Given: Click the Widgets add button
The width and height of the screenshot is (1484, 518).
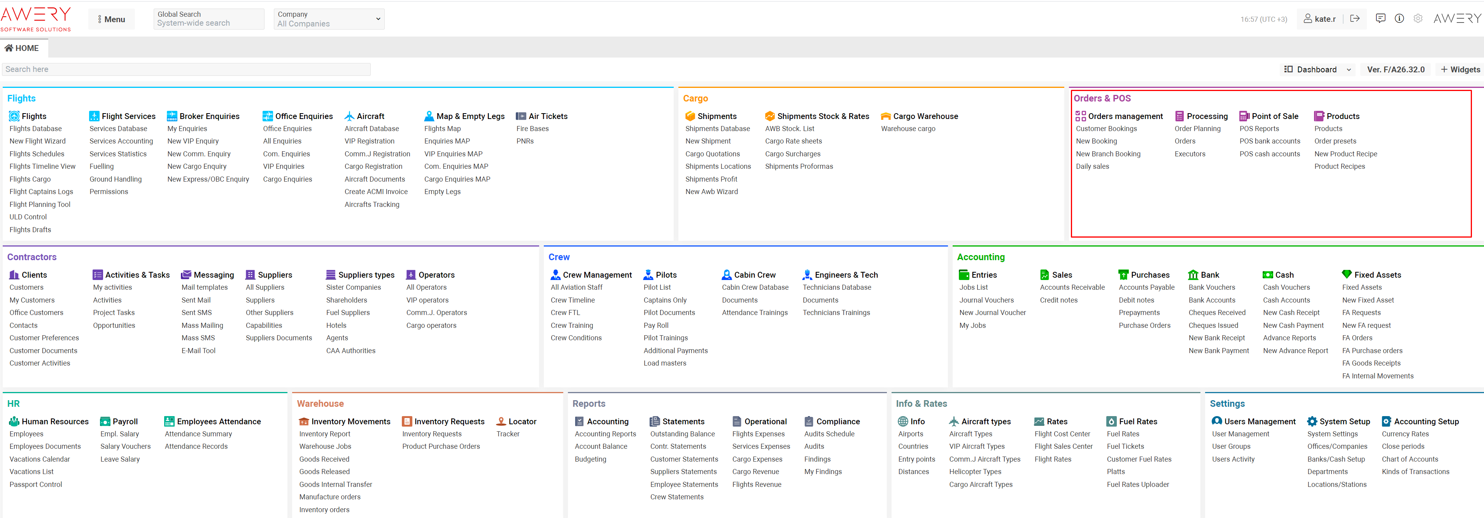Looking at the screenshot, I should pyautogui.click(x=1460, y=69).
